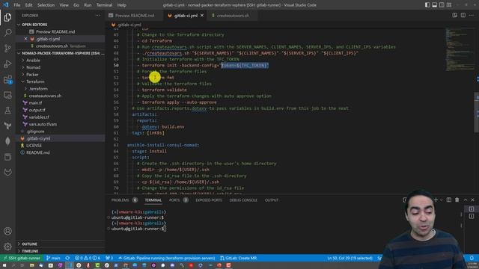The image size is (479, 269).
Task: Open the Source Control view
Action: coord(7,48)
